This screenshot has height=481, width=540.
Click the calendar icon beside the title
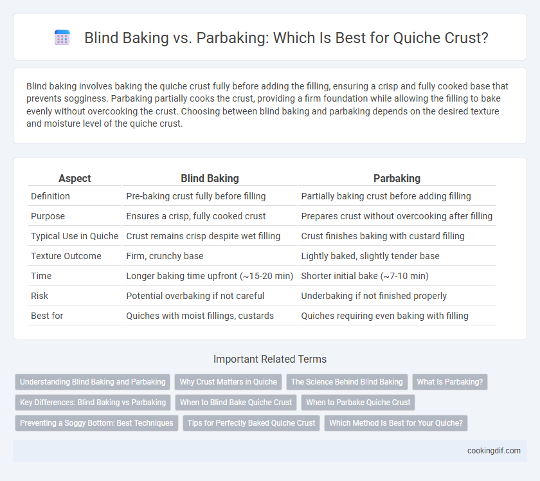62,37
